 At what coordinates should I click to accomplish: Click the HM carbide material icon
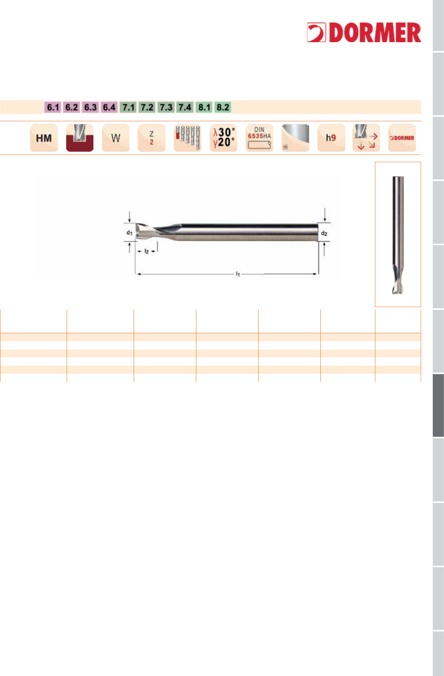pos(44,138)
